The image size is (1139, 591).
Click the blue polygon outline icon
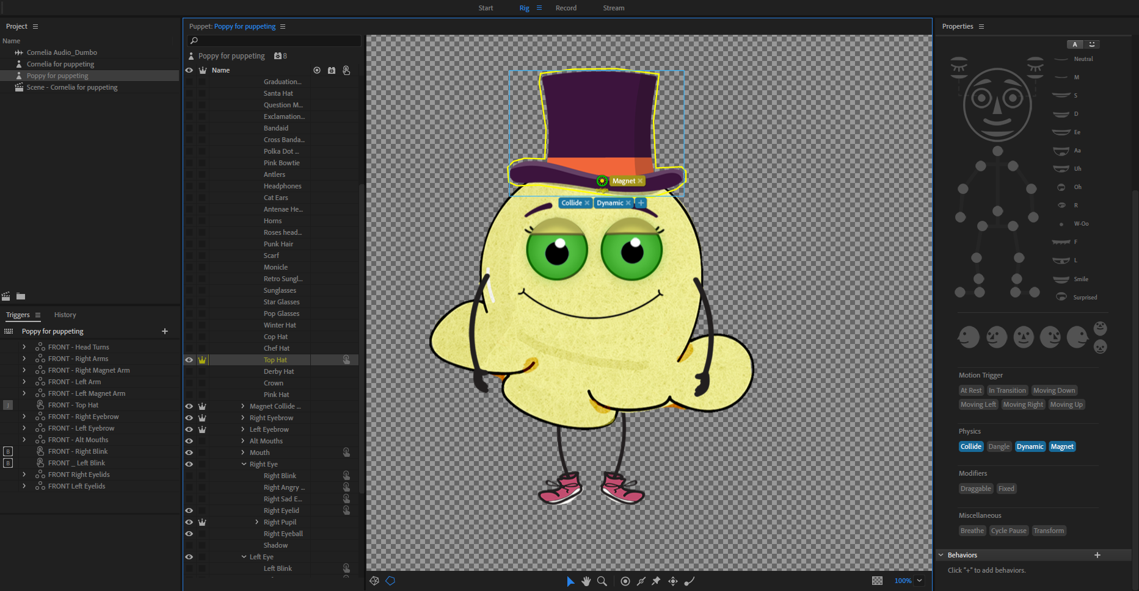click(x=390, y=581)
